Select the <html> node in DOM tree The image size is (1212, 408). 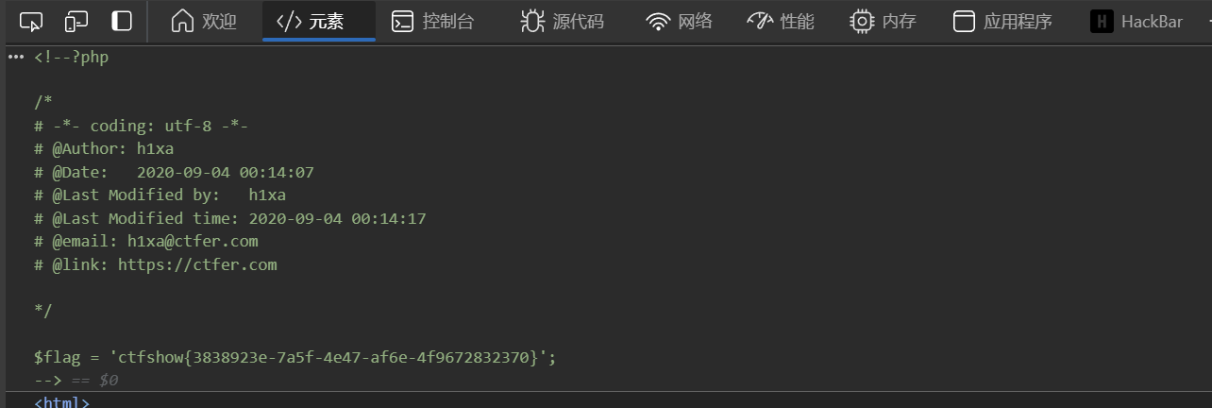pos(62,402)
